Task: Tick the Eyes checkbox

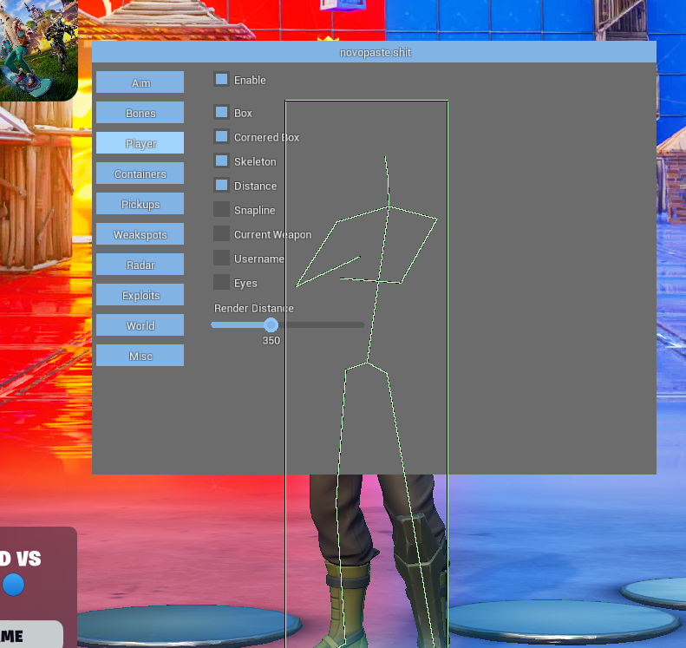Action: (222, 283)
